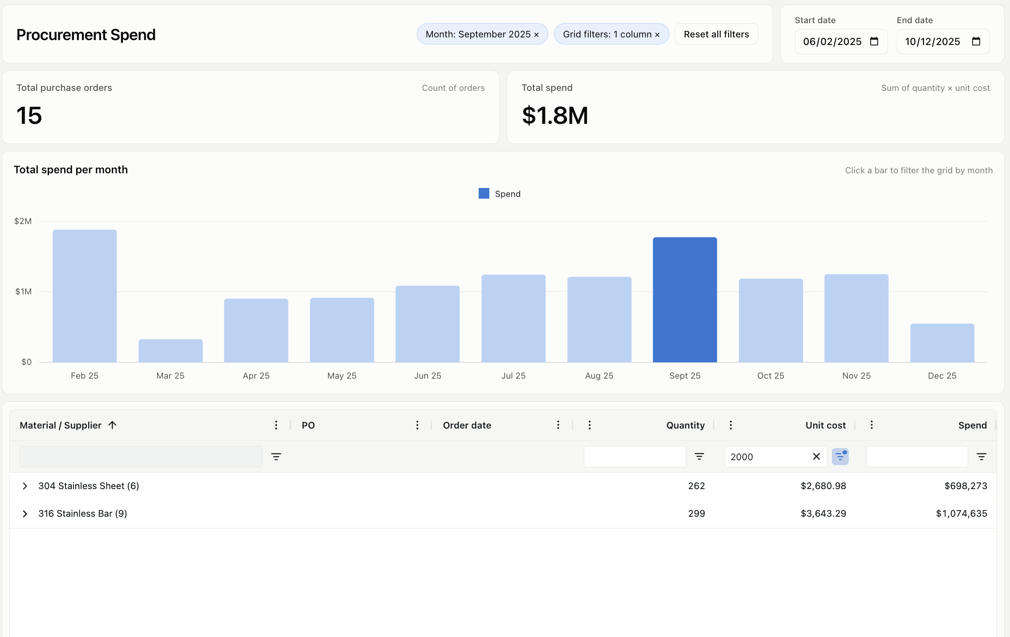Expand the 316 Stainless Bar group
Screen dimensions: 1010x637
tap(25, 514)
